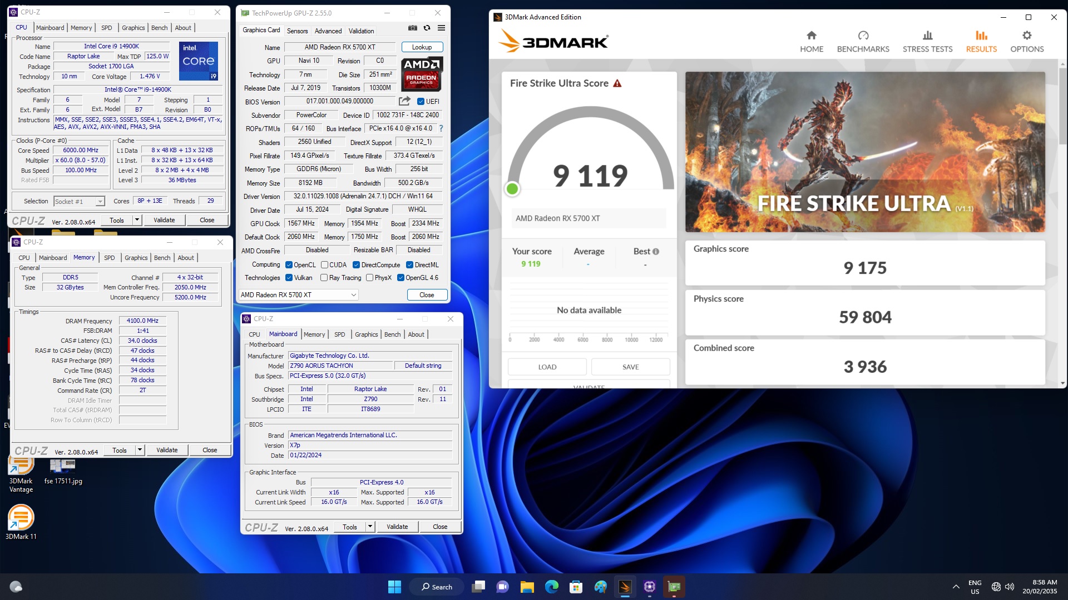
Task: Click the score warning triangle icon
Action: 617,83
